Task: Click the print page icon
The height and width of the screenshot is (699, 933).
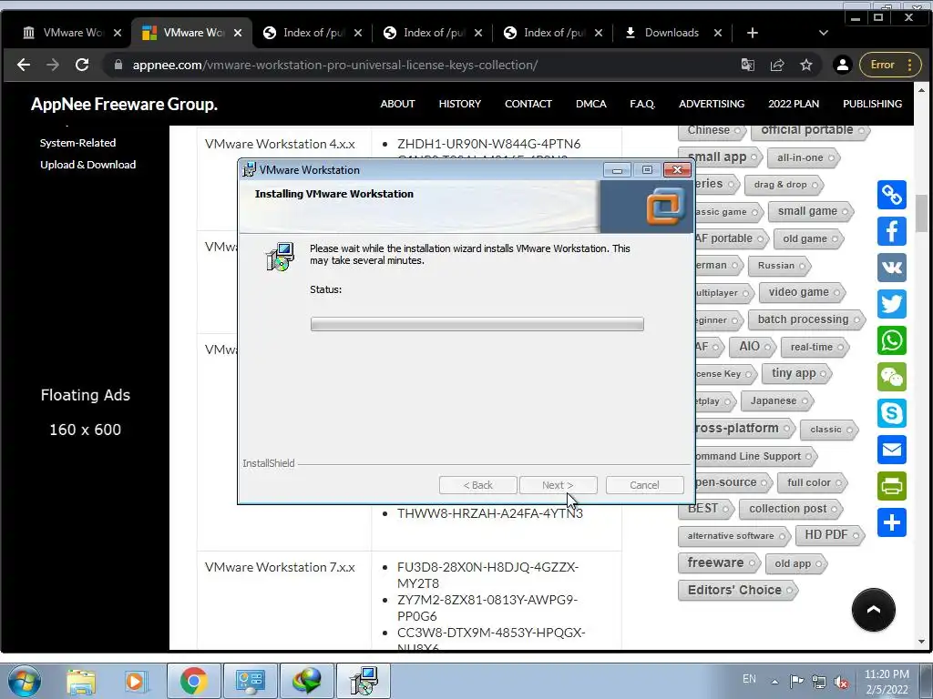Action: 891,486
